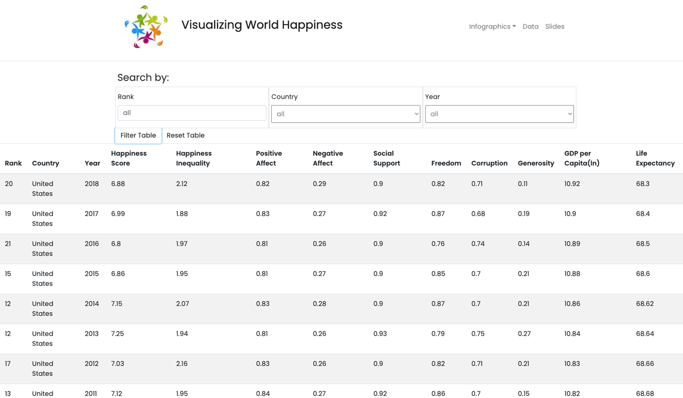Click GDP per capita value 10.9

coord(570,214)
